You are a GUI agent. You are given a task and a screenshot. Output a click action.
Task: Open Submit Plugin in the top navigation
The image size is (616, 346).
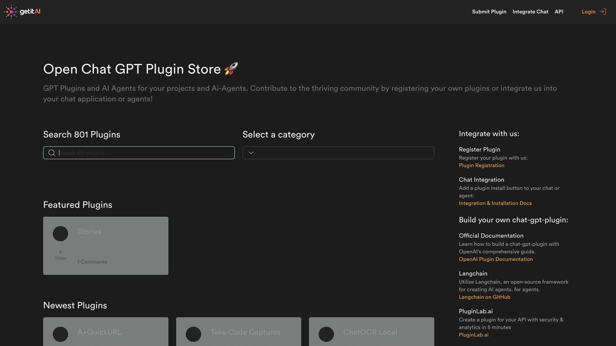489,12
